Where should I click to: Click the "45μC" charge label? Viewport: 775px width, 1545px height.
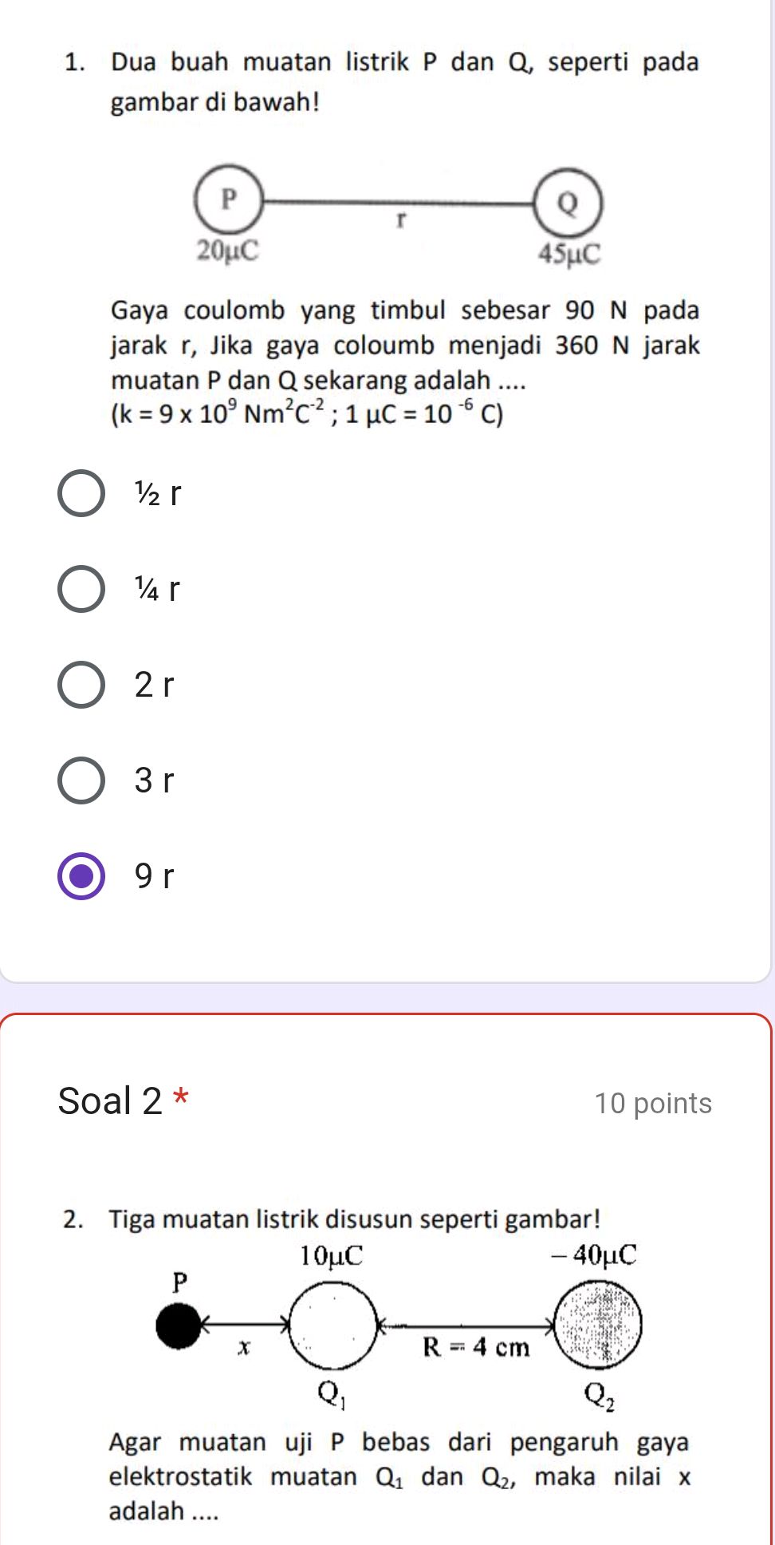[x=568, y=255]
